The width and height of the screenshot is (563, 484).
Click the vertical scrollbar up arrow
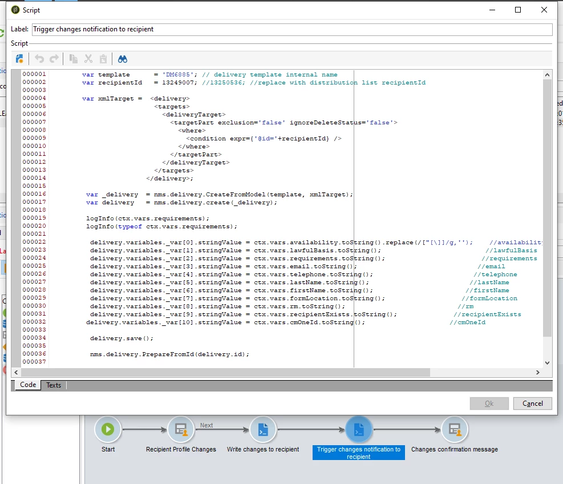coord(547,75)
